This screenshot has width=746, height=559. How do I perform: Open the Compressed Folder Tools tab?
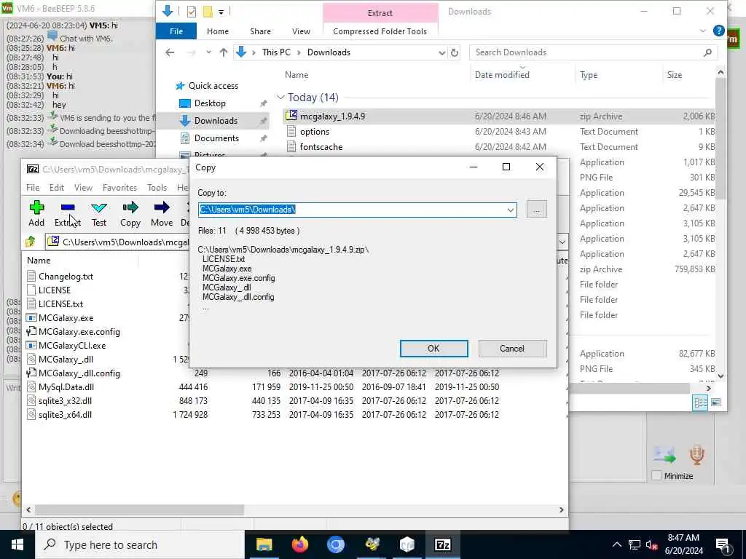pyautogui.click(x=380, y=31)
